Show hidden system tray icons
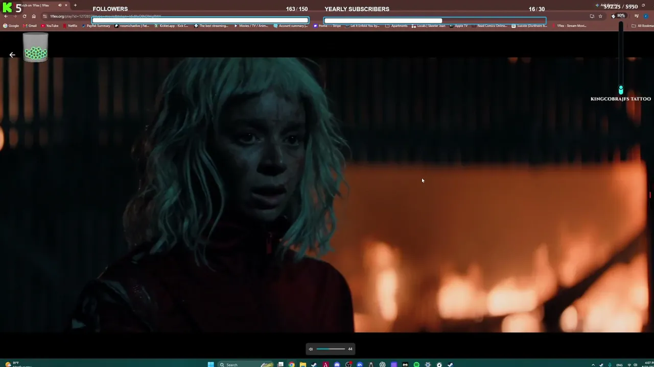Screen dimensions: 654x367 (x=593, y=364)
